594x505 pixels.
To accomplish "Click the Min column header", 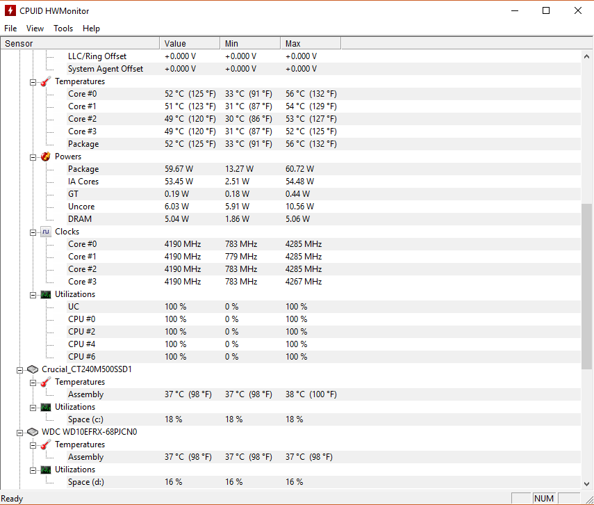I will (x=250, y=43).
